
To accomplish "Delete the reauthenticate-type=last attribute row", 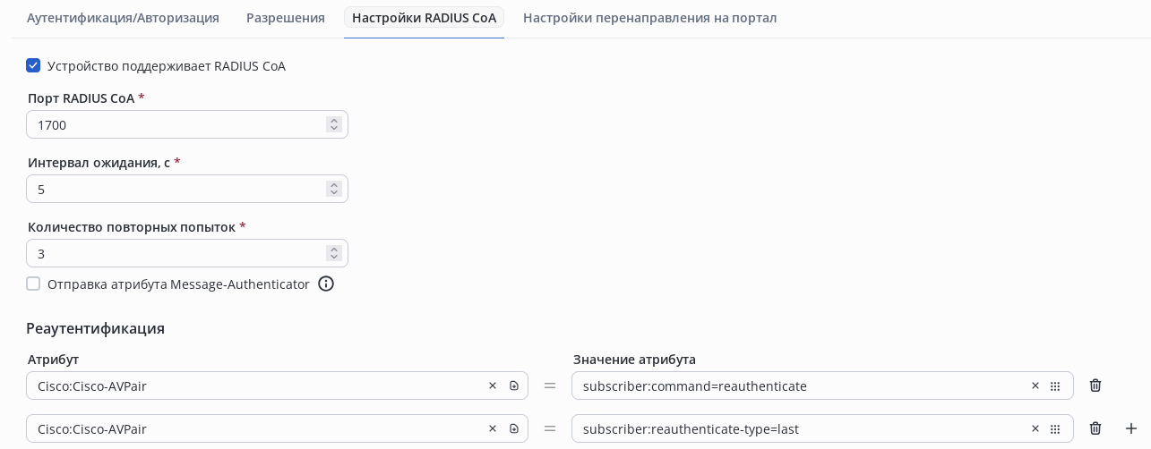I will (1095, 428).
